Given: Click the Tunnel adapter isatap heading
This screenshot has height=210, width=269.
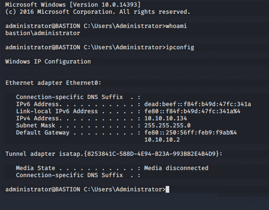Looking at the screenshot, I should 114,154.
